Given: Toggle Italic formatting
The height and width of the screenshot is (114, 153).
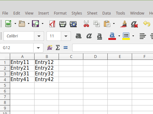Looking at the screenshot, I should [x=89, y=36].
